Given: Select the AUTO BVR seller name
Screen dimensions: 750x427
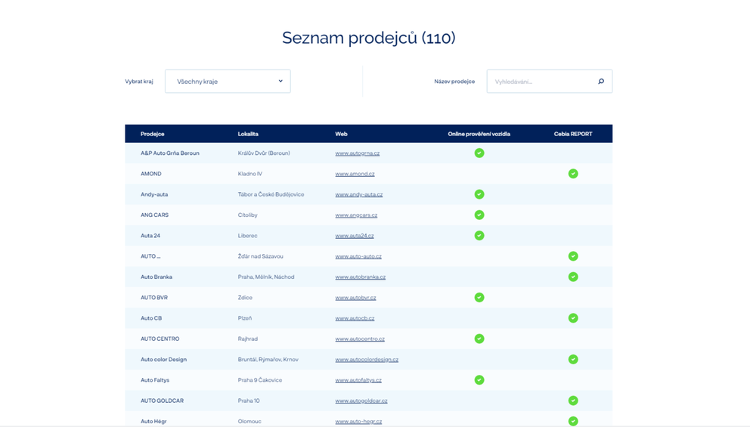Looking at the screenshot, I should tap(154, 298).
